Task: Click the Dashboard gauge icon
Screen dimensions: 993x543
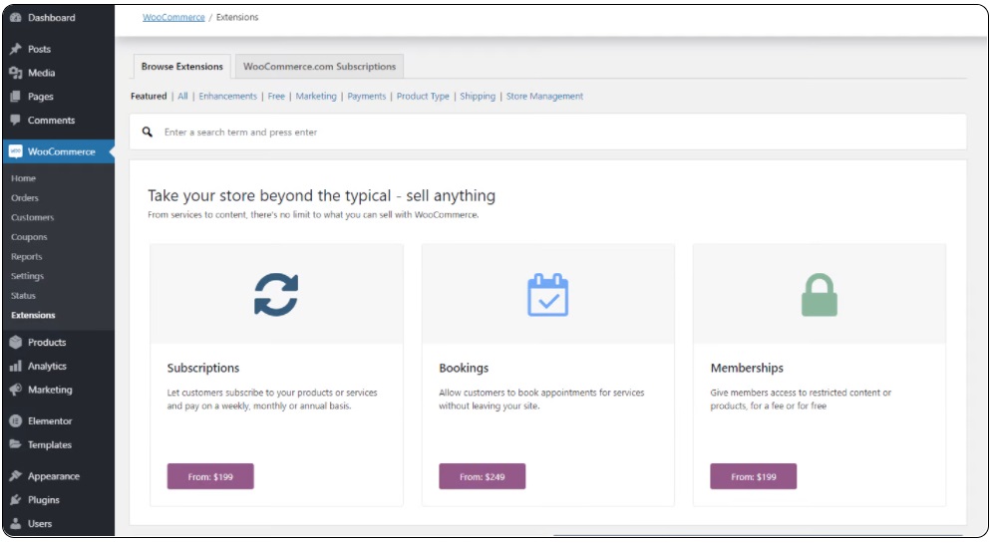Action: [x=16, y=18]
